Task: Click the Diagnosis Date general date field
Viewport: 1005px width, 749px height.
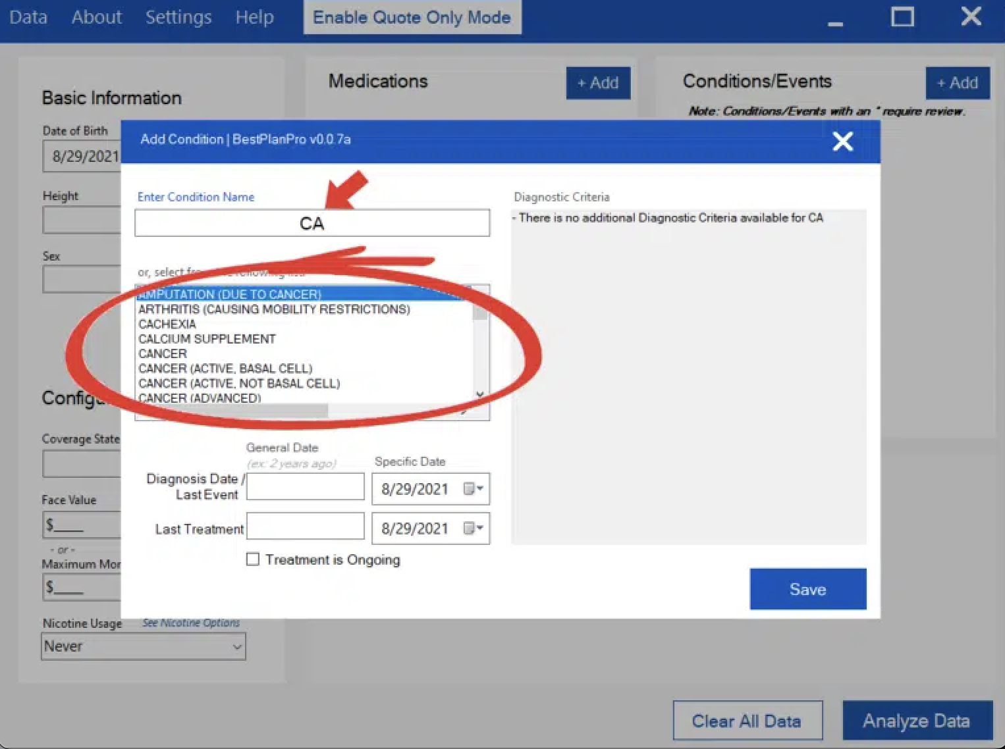Action: [305, 487]
